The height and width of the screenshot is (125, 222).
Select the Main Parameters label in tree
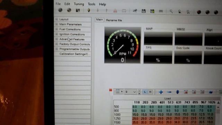[70, 24]
